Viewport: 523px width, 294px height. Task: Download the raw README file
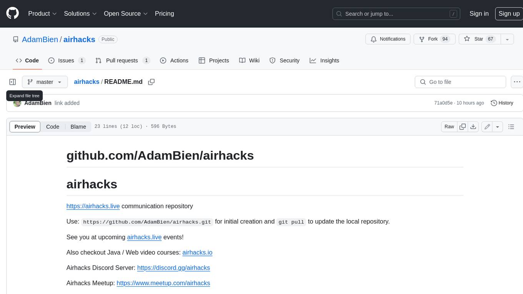pos(473,127)
